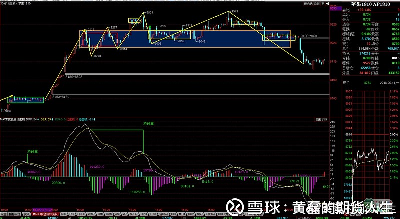Open the 指标平台 tab at bottom
This screenshot has width=400, height=219.
coord(15,214)
